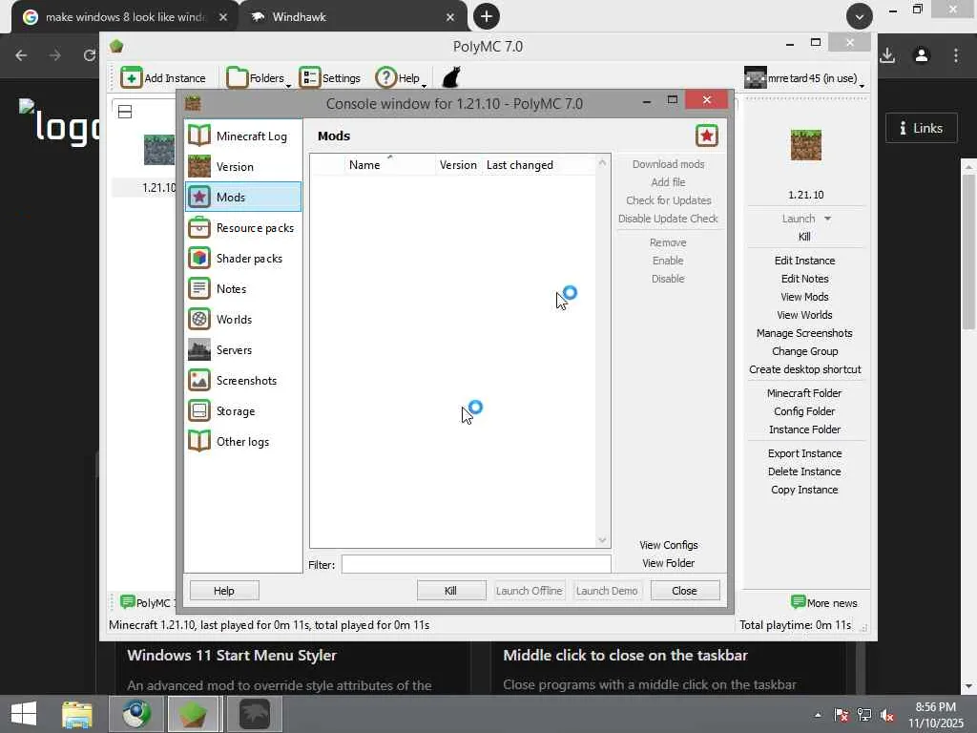Click the More news speech bubble icon
This screenshot has width=977, height=733.
point(798,602)
